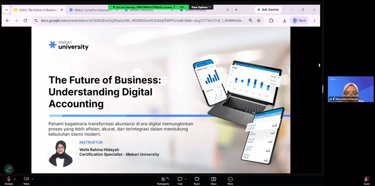Switch to the Mekari University tab
Image resolution: width=375 pixels, height=186 pixels.
pos(141,10)
